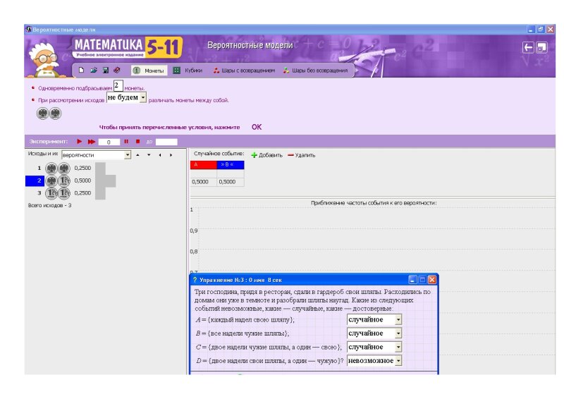
Task: Click the open file folder icon
Action: [x=93, y=70]
